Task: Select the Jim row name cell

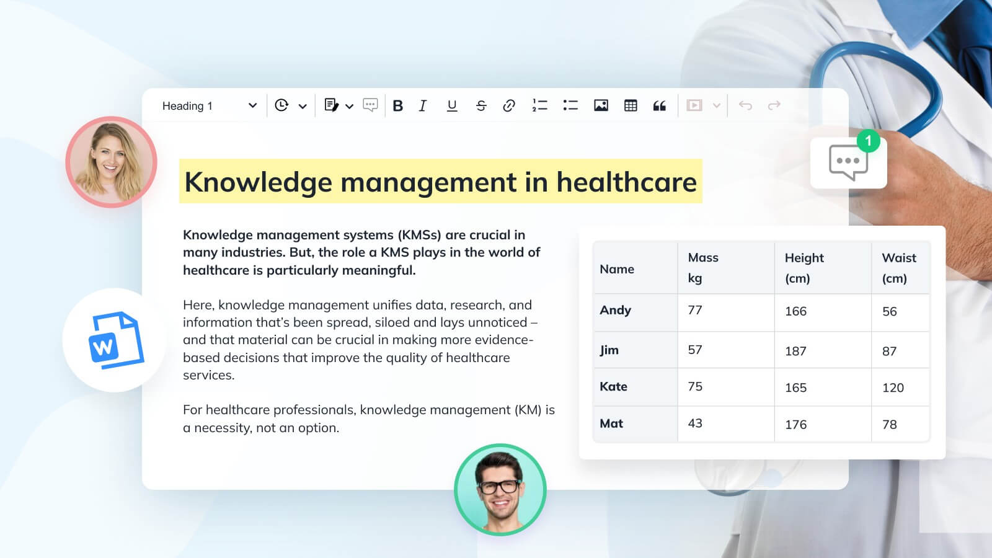Action: pos(635,350)
